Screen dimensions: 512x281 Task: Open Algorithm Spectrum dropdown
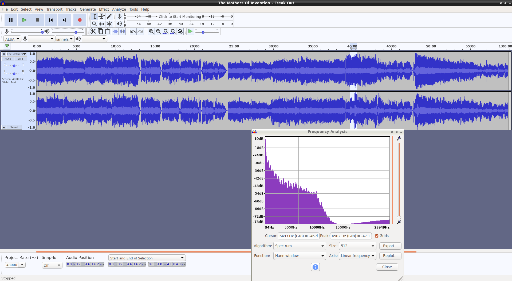pos(300,246)
